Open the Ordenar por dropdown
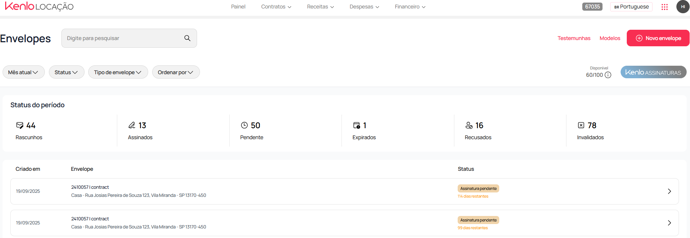Viewport: 690px width, 238px height. click(176, 72)
